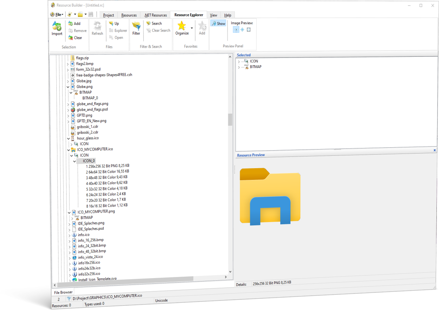The image size is (439, 310).
Task: Open the Filter funnel tool
Action: point(136,28)
